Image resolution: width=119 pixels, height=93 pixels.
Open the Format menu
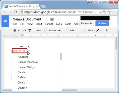49,24
